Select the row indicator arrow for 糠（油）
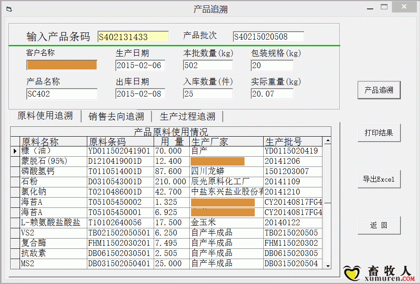Image resolution: width=420 pixels, height=284 pixels. [15, 151]
